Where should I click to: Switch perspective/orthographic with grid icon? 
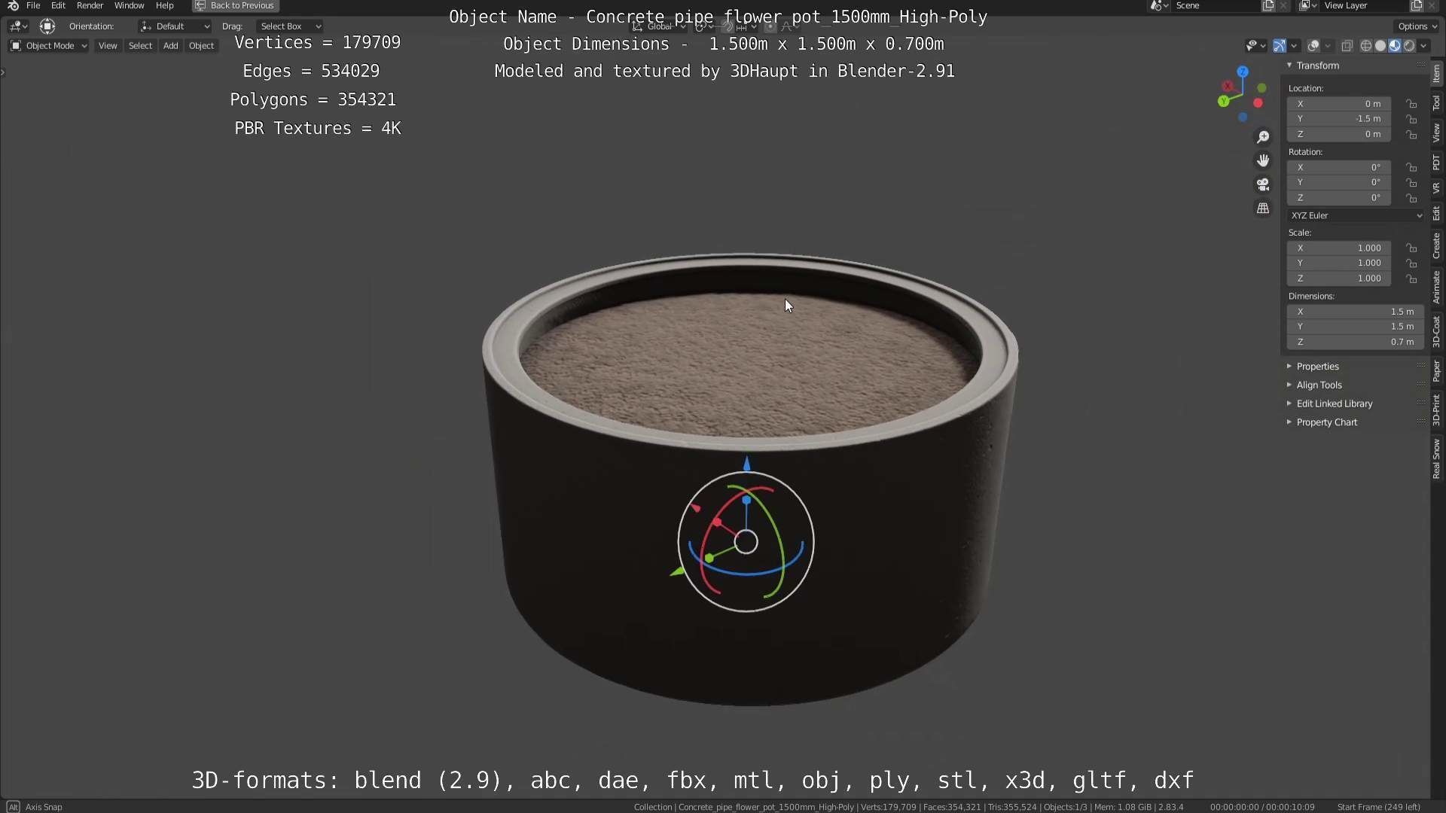coord(1263,208)
